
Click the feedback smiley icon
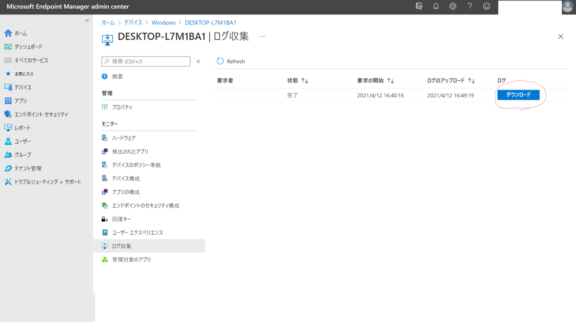(487, 6)
